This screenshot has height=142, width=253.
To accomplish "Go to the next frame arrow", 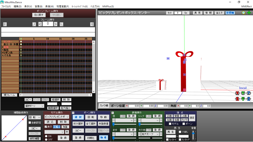I will [55, 24].
